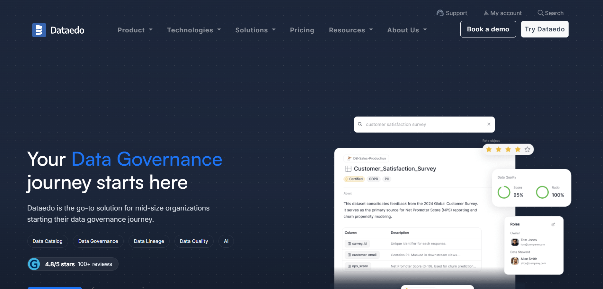Click the G2 review badge icon
603x289 pixels.
click(x=34, y=264)
